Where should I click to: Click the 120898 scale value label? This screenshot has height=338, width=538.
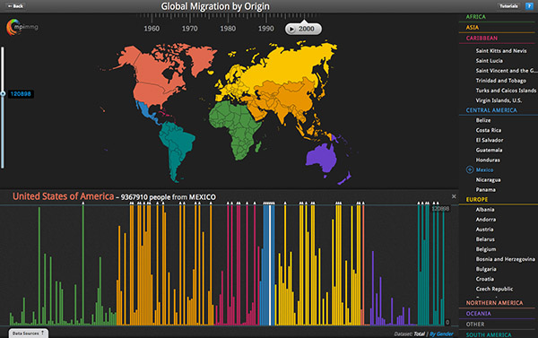point(21,93)
